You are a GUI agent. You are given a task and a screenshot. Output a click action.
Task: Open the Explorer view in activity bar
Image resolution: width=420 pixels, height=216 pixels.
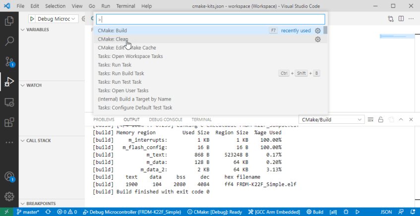(x=9, y=21)
